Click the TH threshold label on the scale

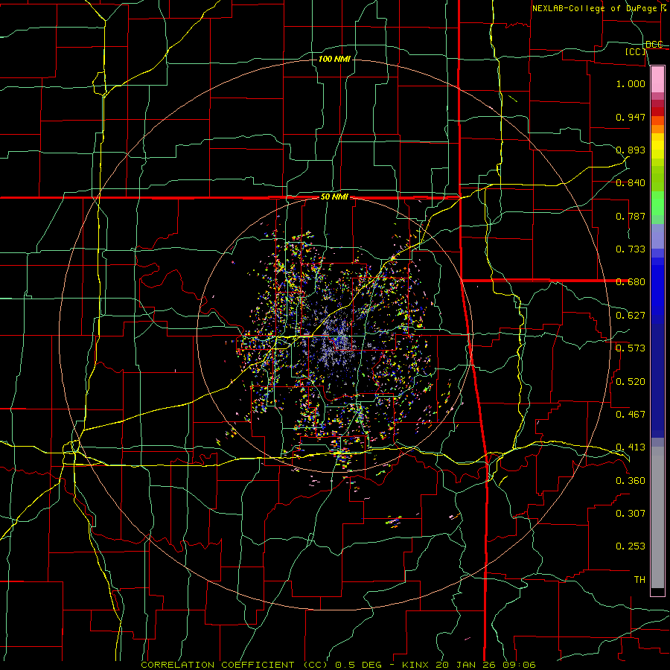pyautogui.click(x=639, y=580)
